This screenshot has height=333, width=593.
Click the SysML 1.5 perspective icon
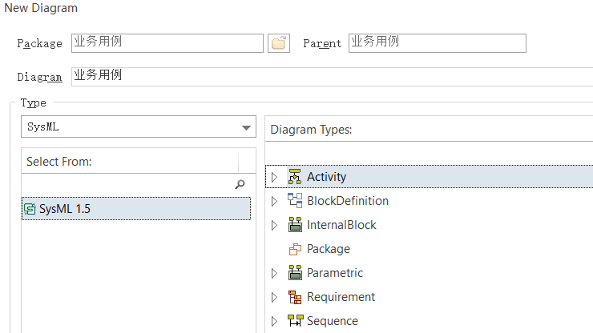30,209
